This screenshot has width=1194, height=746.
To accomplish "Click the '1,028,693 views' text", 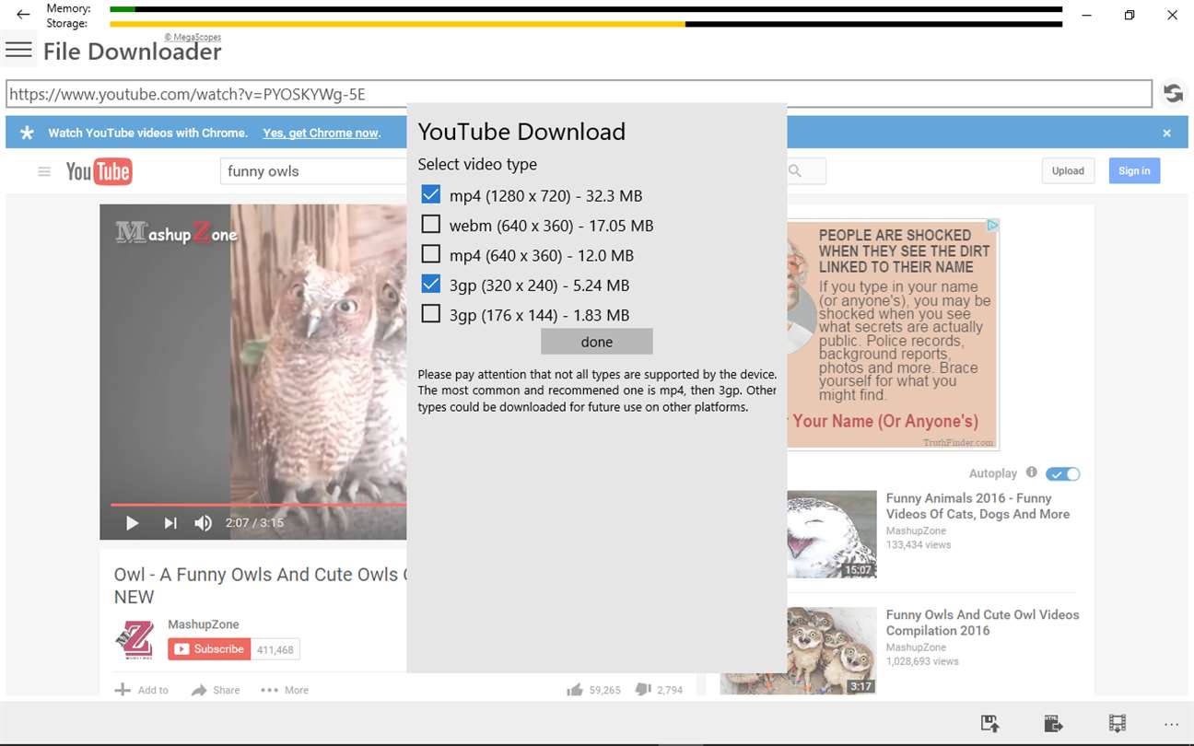I will (x=922, y=661).
